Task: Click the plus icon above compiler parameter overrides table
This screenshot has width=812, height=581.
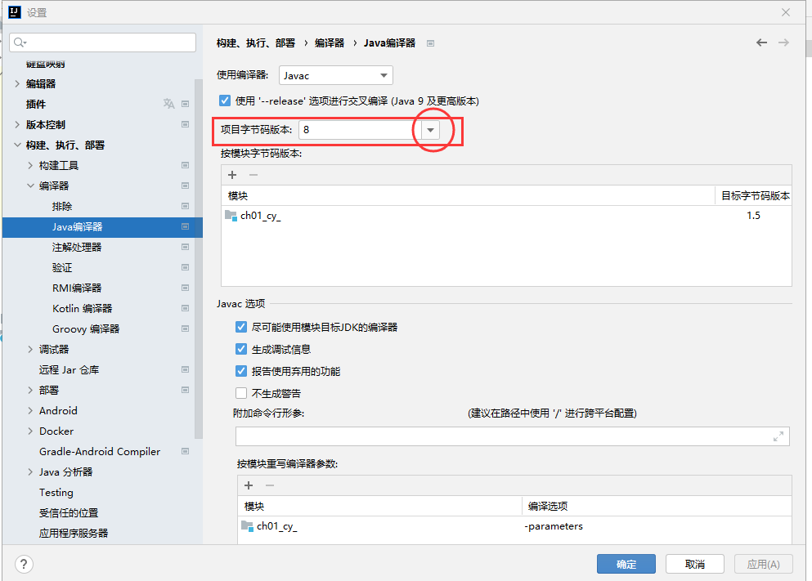Action: point(249,485)
